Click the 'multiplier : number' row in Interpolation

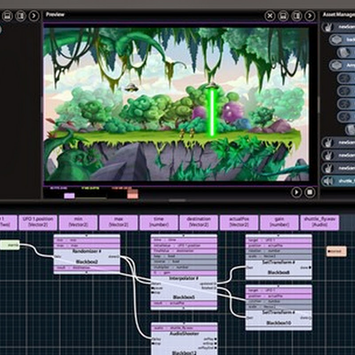tap(184, 267)
